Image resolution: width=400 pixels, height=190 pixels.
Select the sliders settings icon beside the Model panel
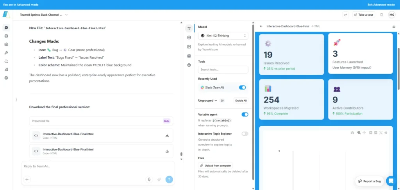pyautogui.click(x=189, y=29)
